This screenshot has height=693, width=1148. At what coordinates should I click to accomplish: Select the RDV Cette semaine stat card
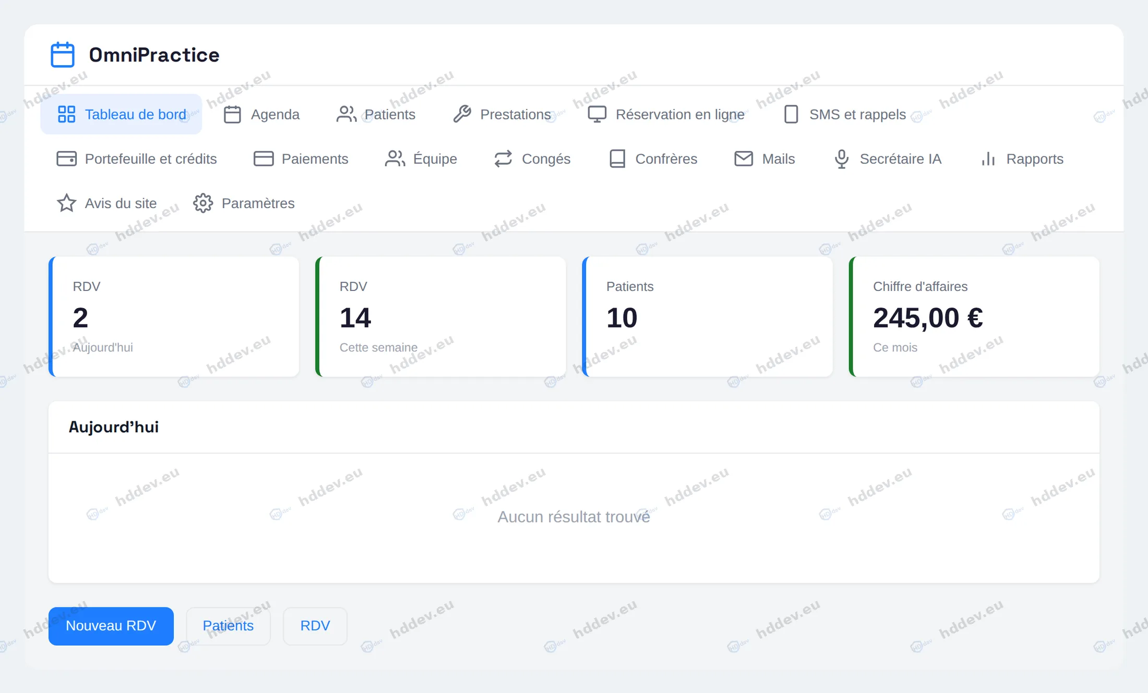tap(441, 317)
